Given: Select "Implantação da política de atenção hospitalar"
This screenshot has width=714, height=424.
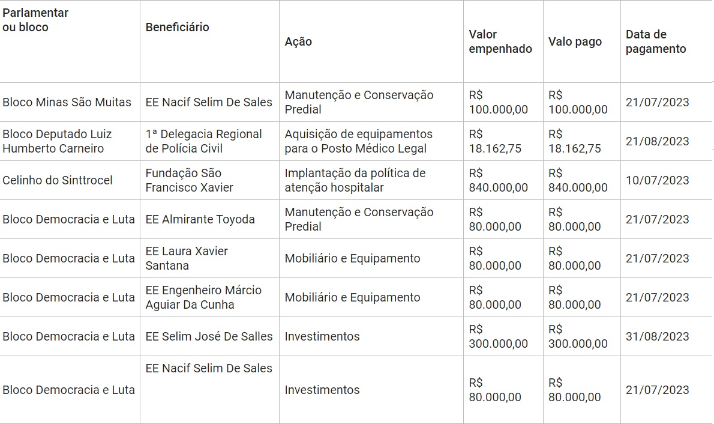Looking at the screenshot, I should (x=355, y=180).
